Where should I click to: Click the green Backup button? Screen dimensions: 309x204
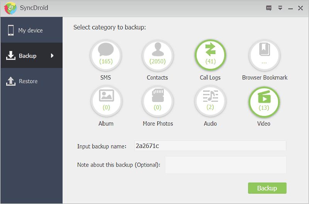click(x=267, y=188)
